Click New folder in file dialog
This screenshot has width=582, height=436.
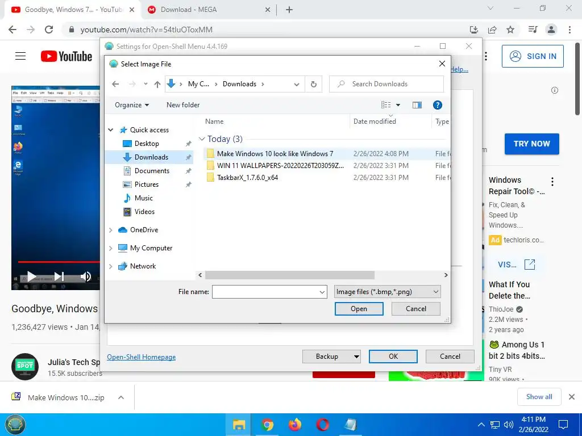(183, 105)
